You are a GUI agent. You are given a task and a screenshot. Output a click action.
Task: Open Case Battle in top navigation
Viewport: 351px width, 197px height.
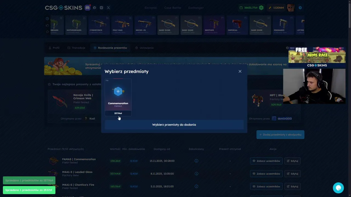click(x=172, y=8)
